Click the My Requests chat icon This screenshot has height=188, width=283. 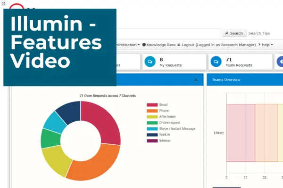point(150,62)
